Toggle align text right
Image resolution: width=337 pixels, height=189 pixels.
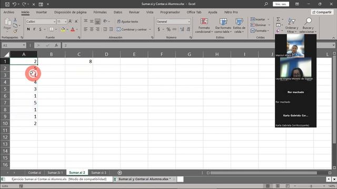[97, 29]
